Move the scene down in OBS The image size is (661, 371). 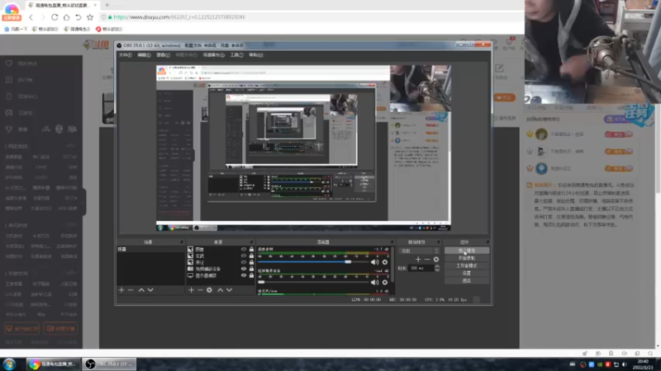click(150, 290)
